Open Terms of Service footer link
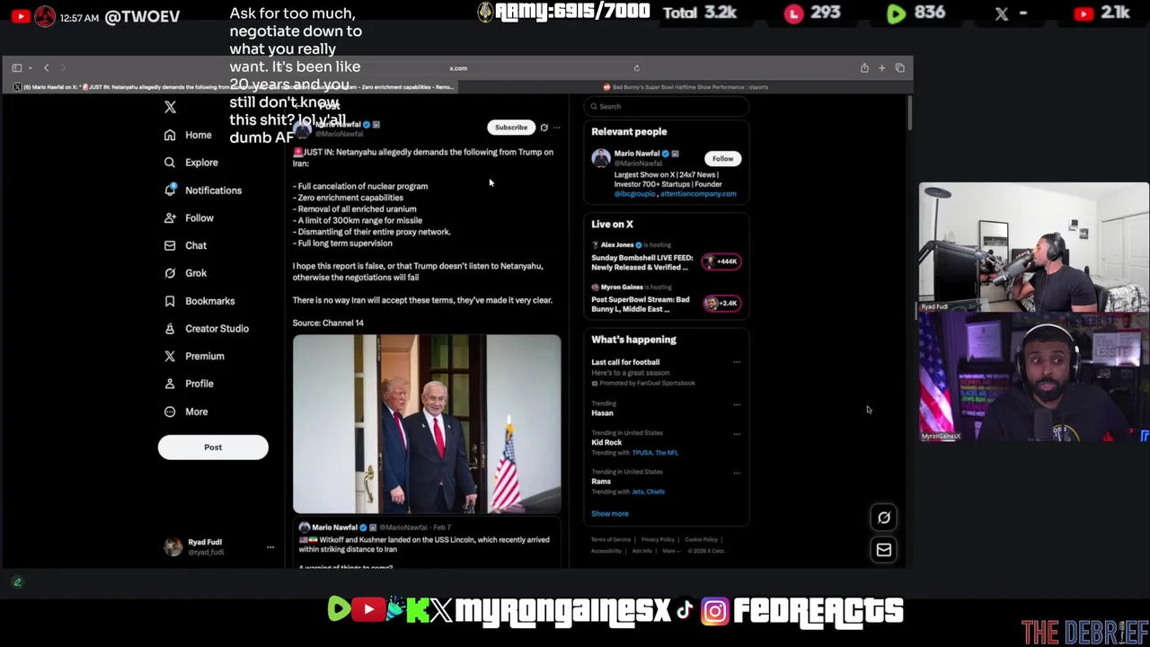The width and height of the screenshot is (1150, 647). [x=611, y=540]
